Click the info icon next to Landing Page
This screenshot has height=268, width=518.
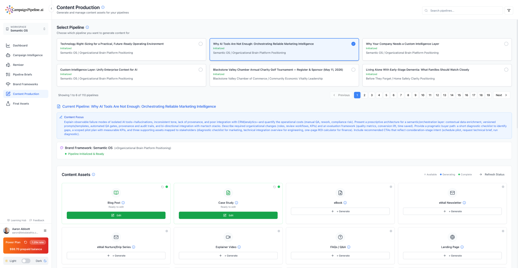[462, 247]
